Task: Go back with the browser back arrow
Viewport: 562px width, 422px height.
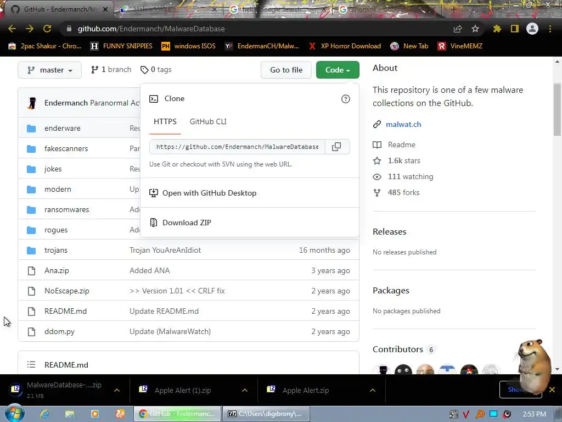Action: [12, 29]
